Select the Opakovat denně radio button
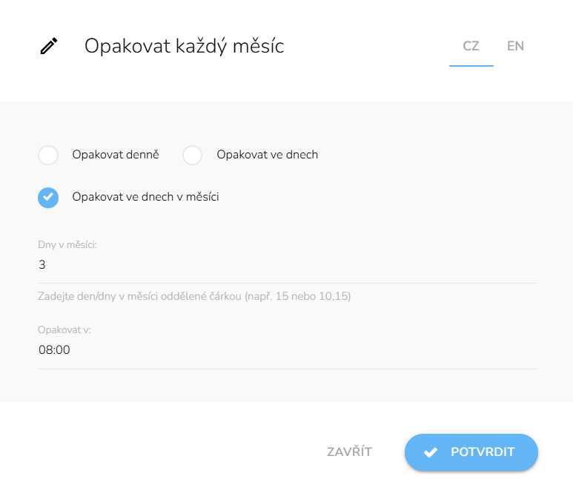 click(x=48, y=155)
